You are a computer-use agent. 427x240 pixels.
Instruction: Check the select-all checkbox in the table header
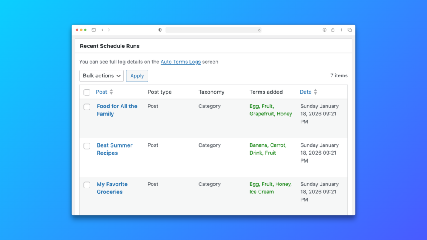click(87, 92)
